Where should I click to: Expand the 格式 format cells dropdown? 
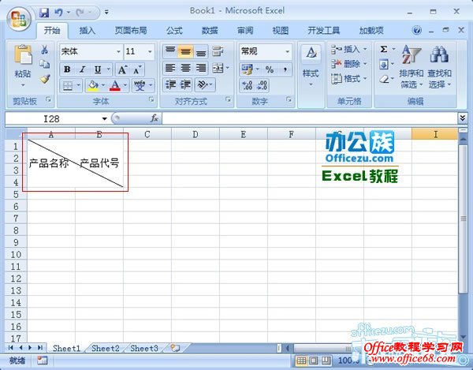(365, 78)
